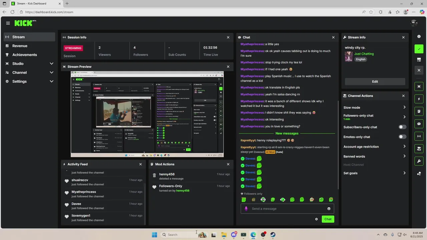Open the profile avatar menu
Screen dimensions: 427x240
point(414,23)
